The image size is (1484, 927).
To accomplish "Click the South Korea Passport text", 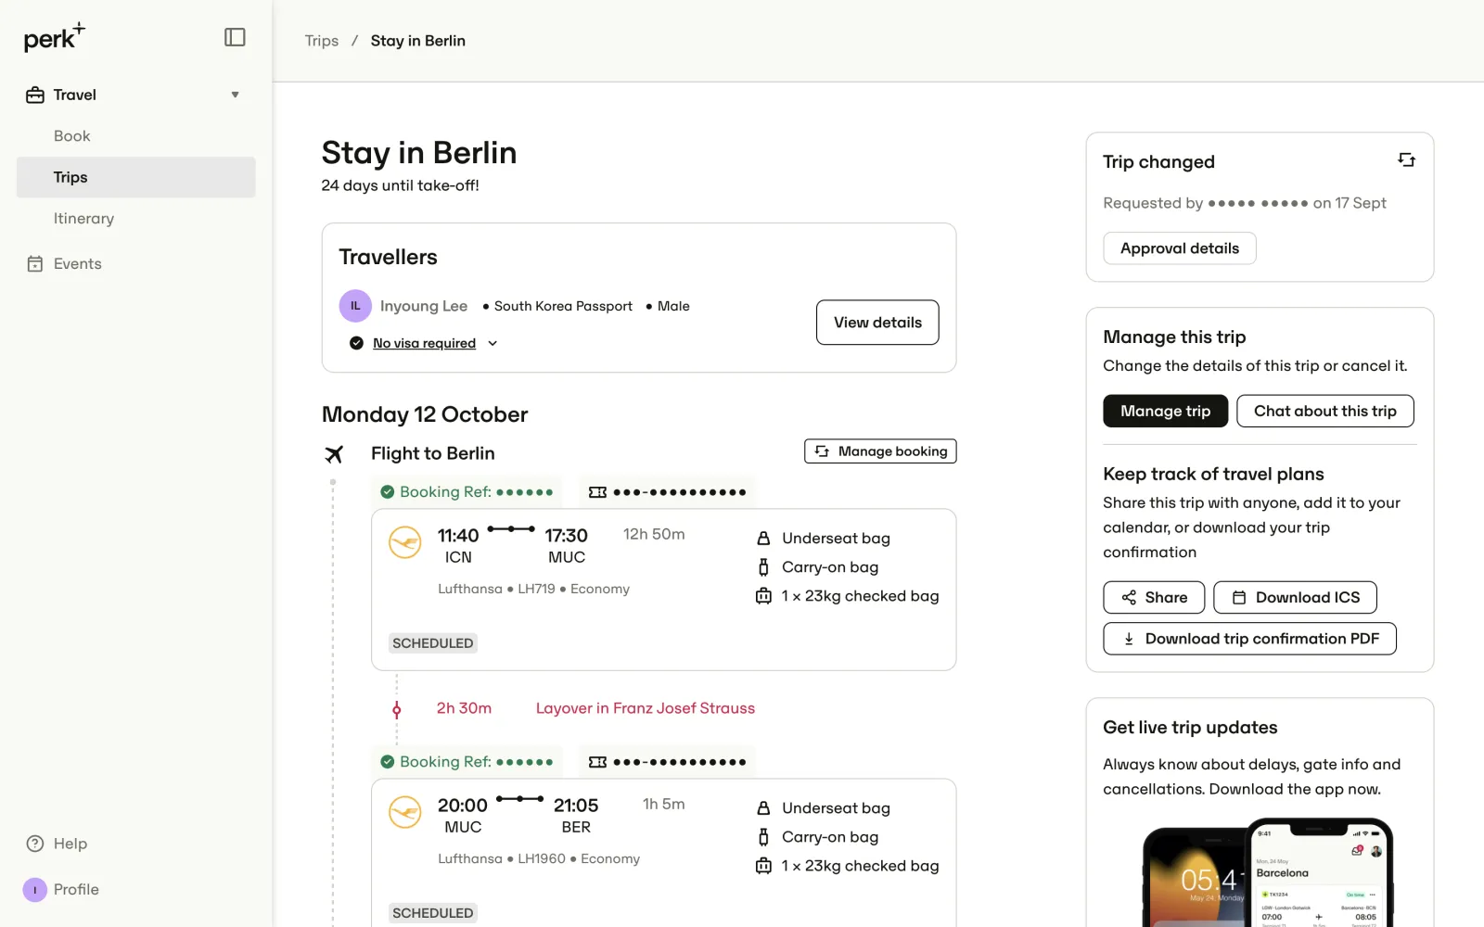I will tap(563, 306).
